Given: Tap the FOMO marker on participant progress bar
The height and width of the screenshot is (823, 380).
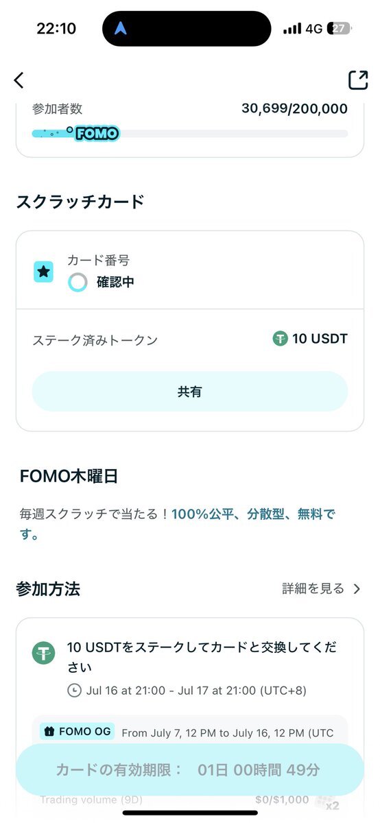Looking at the screenshot, I should [97, 134].
